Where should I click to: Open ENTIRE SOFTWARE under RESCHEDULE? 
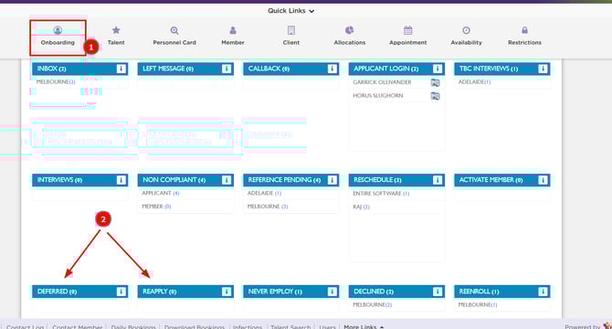click(x=381, y=194)
